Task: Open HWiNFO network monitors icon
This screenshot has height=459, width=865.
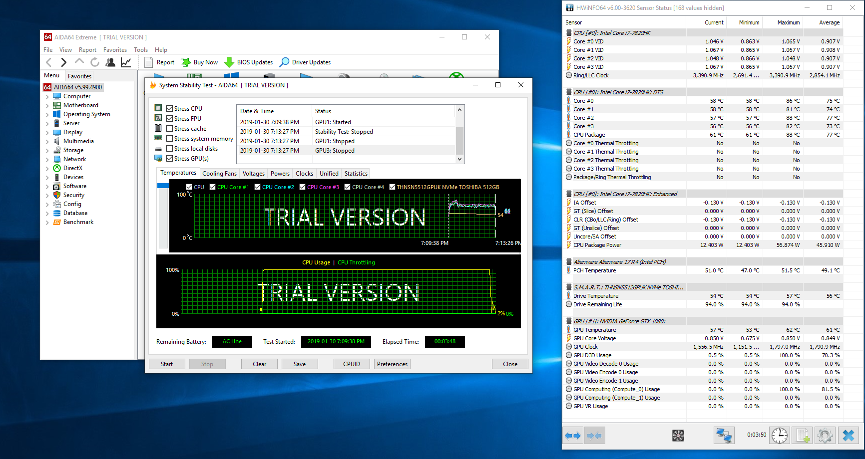Action: (x=724, y=436)
